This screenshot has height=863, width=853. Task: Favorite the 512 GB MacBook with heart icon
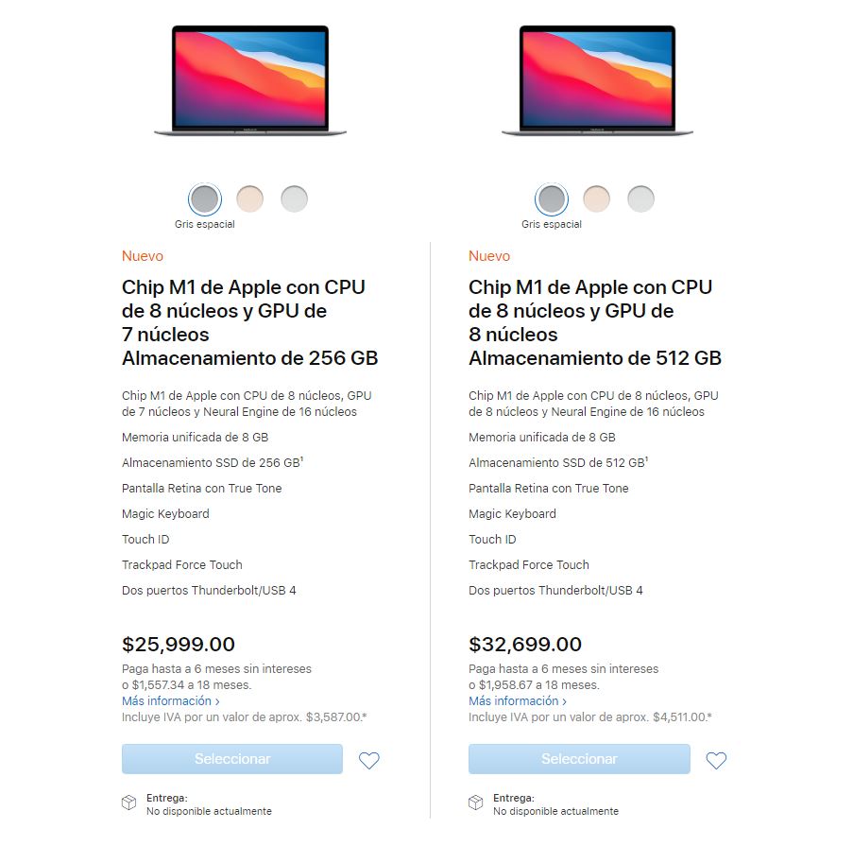pyautogui.click(x=717, y=760)
